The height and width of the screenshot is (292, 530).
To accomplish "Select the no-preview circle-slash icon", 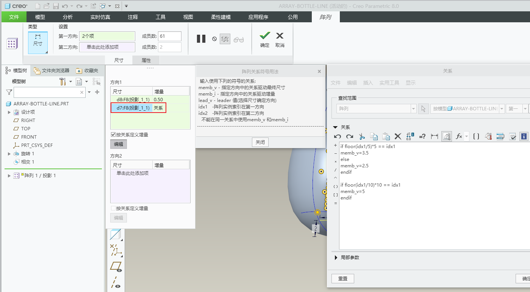I will click(x=214, y=39).
